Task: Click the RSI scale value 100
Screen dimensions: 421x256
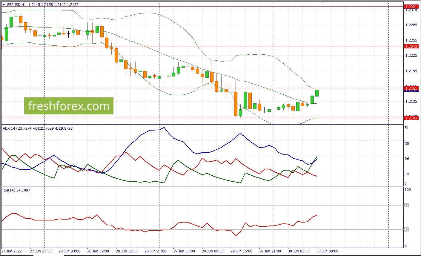Action: click(x=408, y=190)
